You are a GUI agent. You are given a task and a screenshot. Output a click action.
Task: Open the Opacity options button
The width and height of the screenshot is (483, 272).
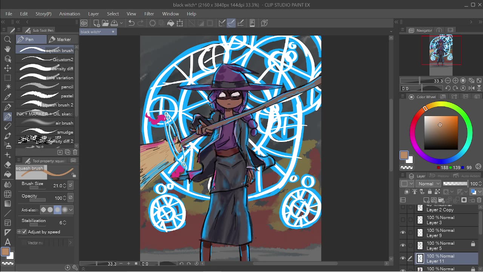(70, 198)
